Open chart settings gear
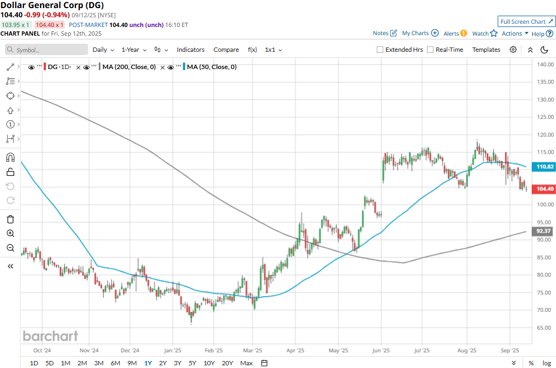The image size is (556, 368). pos(513,50)
